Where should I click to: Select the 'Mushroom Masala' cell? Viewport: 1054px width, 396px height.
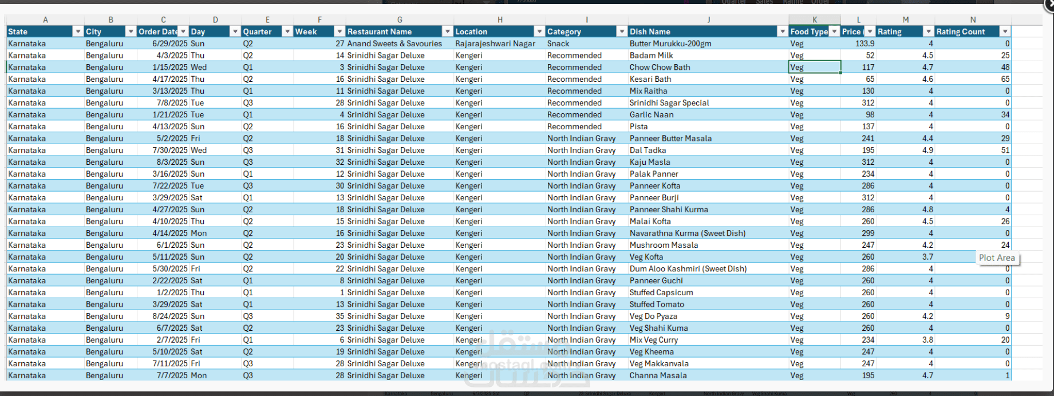(708, 245)
